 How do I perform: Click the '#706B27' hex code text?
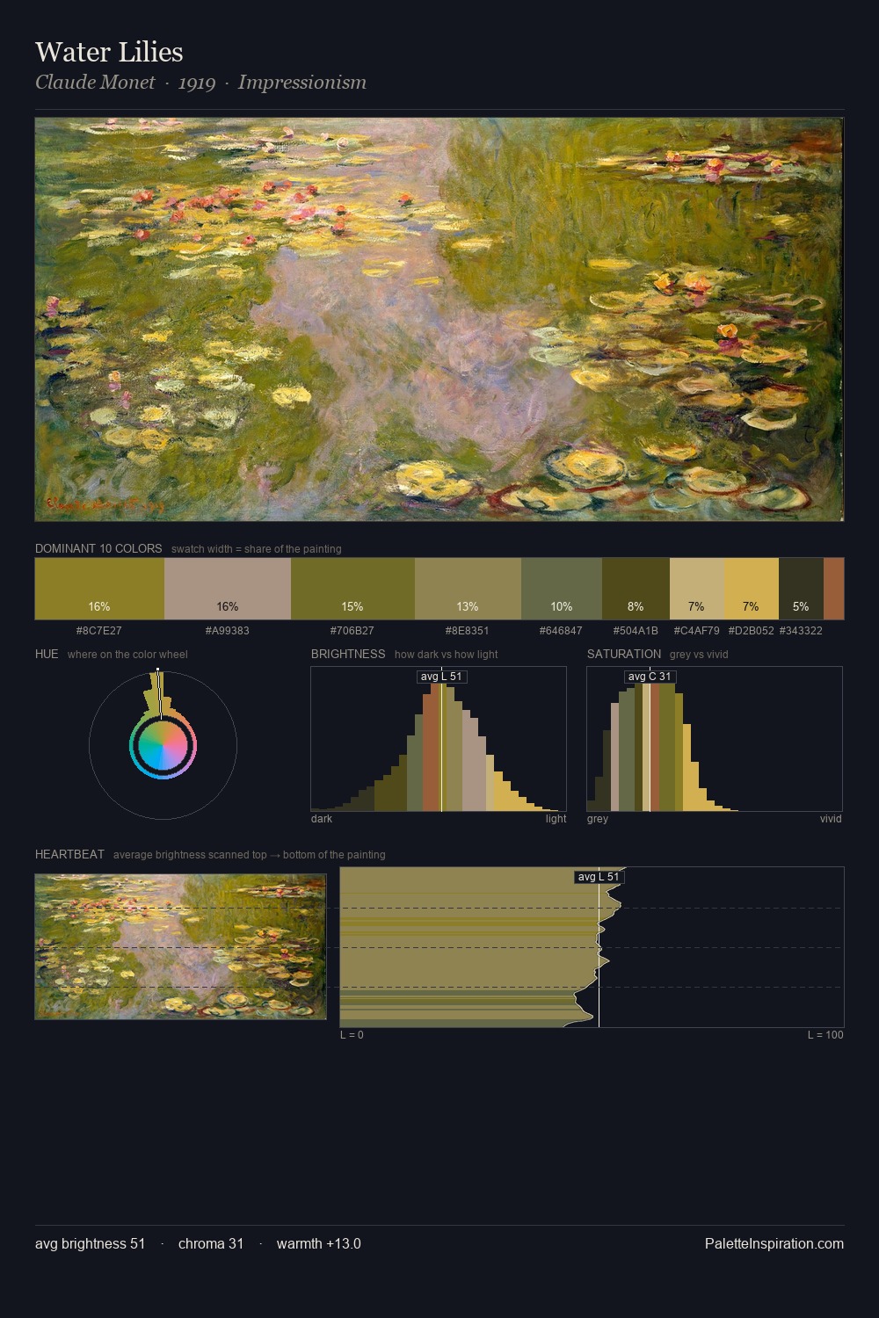click(352, 631)
